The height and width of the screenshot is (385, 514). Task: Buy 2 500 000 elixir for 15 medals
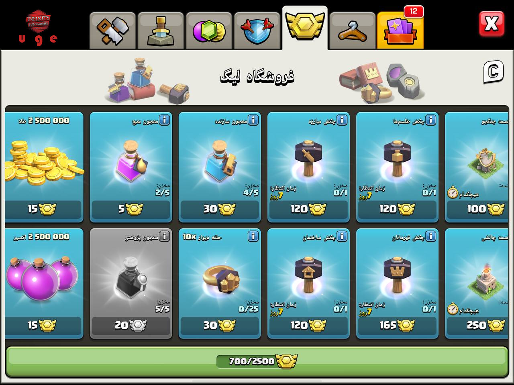[43, 325]
